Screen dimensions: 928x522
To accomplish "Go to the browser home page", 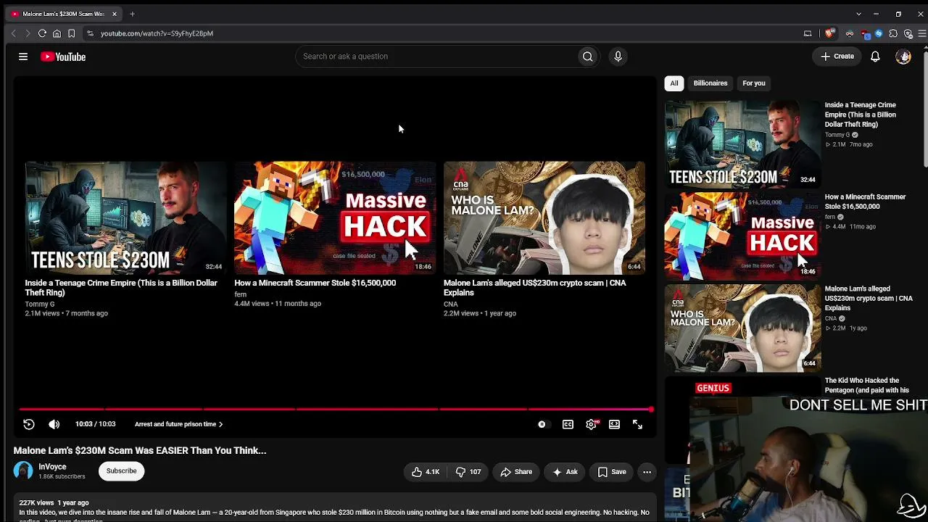I will pos(57,33).
